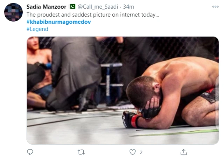Expand the three-dot more options menu

tap(215, 7)
